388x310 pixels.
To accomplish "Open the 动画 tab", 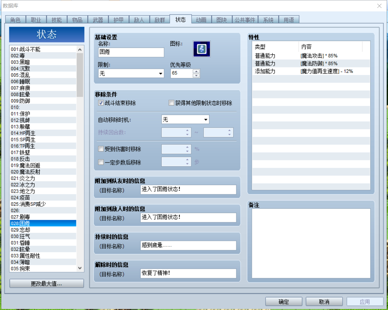I will tap(201, 20).
